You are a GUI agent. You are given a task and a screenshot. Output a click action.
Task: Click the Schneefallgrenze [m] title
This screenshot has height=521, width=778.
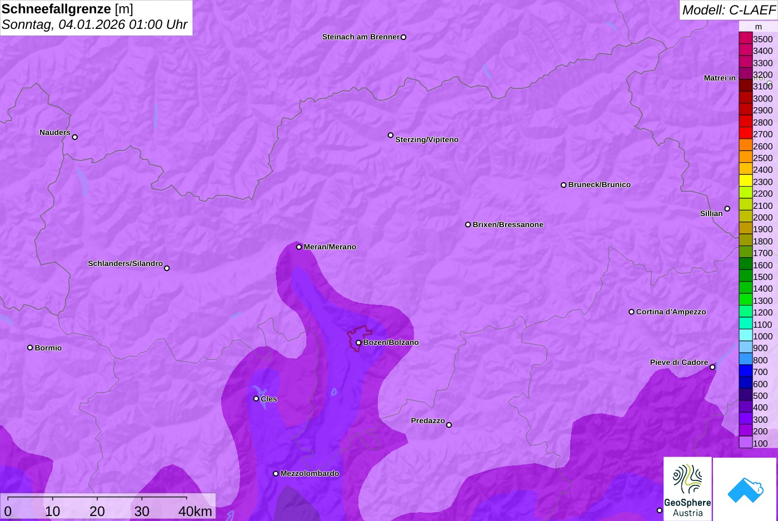(x=67, y=9)
